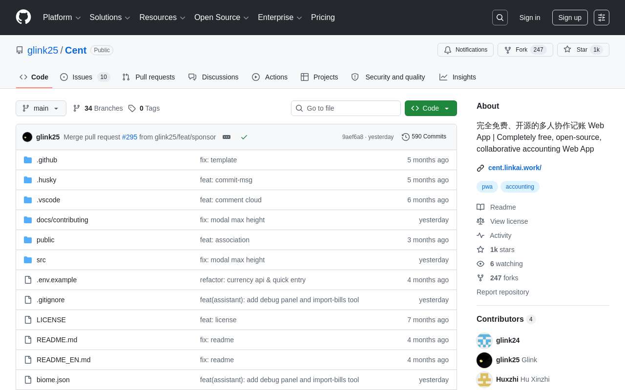
Task: Click the commit status checkmark icon
Action: point(244,137)
